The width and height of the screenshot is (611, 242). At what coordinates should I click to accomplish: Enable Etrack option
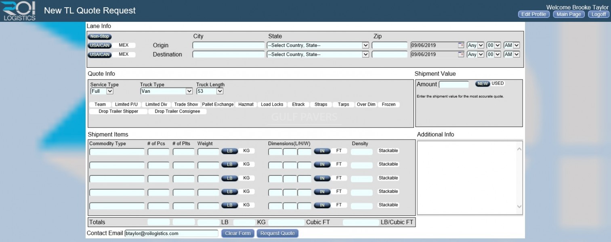pos(298,104)
